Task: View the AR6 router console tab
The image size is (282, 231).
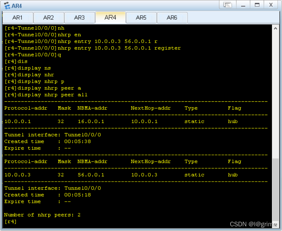Action: point(172,18)
